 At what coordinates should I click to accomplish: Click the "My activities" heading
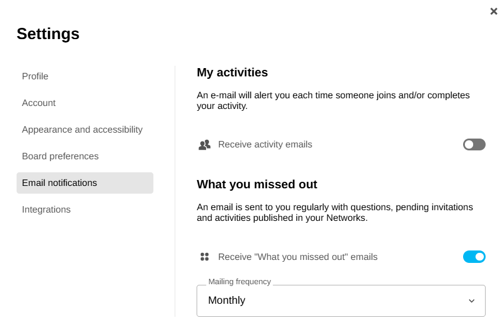pos(232,72)
